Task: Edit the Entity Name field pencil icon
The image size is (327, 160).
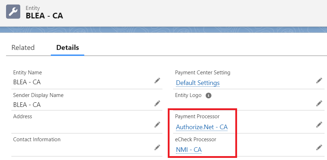Action: (157, 81)
